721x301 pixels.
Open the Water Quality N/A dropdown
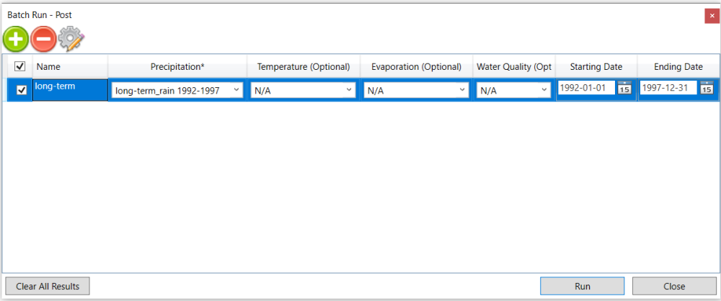pyautogui.click(x=513, y=91)
